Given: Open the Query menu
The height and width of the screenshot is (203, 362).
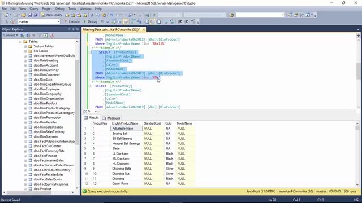Looking at the screenshot, I should tap(34, 9).
